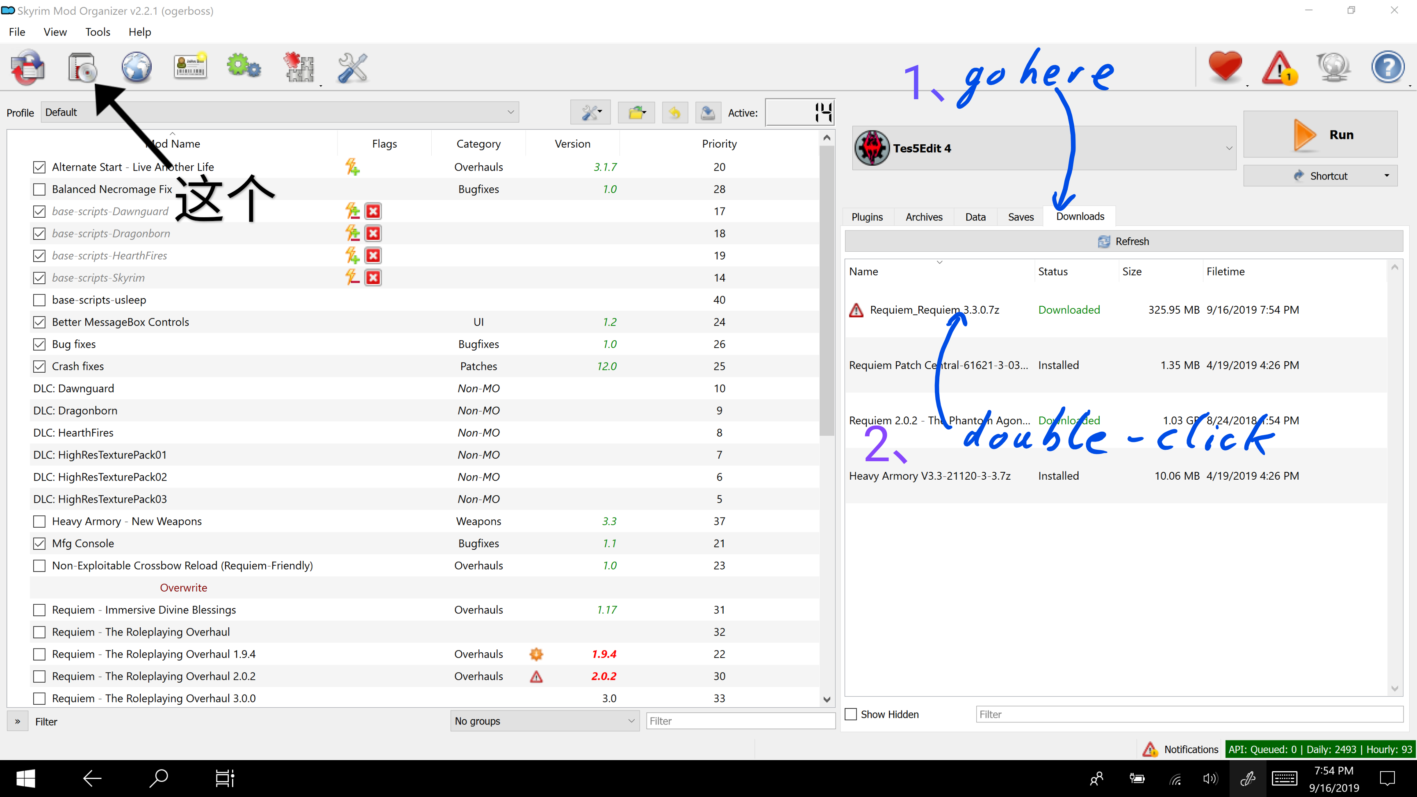Expand the Tes5Edit 4 executable dropdown
This screenshot has width=1417, height=797.
click(x=1044, y=148)
